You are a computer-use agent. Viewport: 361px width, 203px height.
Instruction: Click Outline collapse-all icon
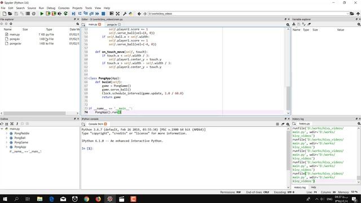point(7,124)
